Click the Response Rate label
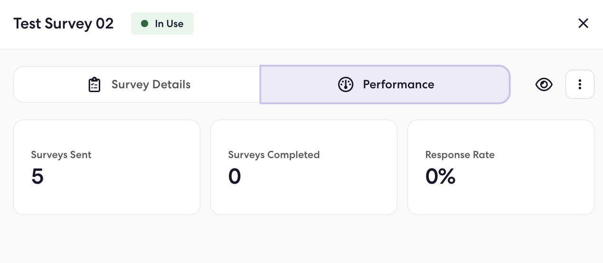The height and width of the screenshot is (263, 603). 460,155
